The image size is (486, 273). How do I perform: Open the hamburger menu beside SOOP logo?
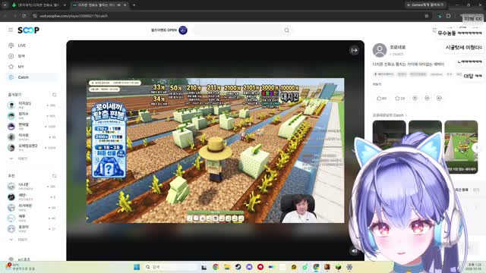point(11,30)
